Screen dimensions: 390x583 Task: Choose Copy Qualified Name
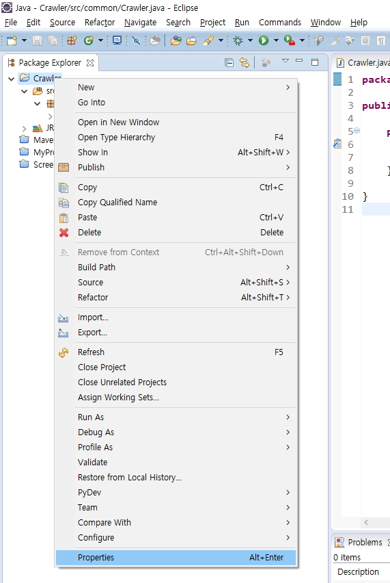[176, 203]
